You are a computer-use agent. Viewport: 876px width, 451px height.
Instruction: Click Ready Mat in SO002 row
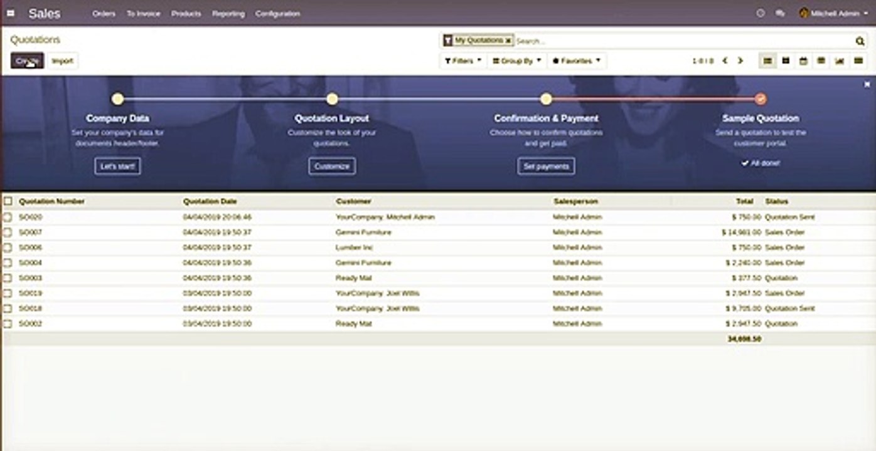pos(354,324)
